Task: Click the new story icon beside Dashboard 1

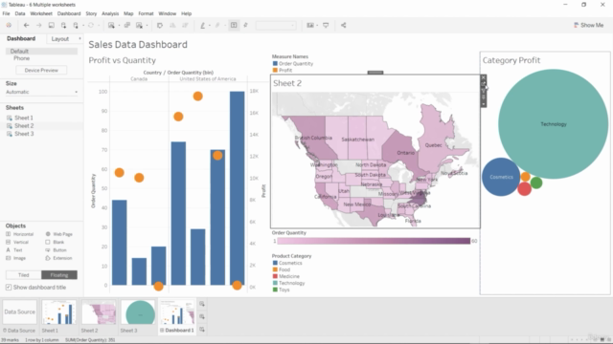Action: (202, 330)
